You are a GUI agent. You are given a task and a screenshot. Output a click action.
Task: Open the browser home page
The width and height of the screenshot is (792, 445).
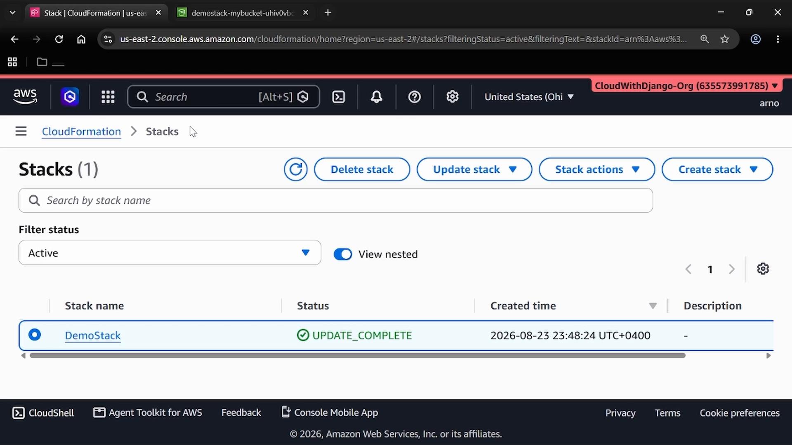(81, 39)
